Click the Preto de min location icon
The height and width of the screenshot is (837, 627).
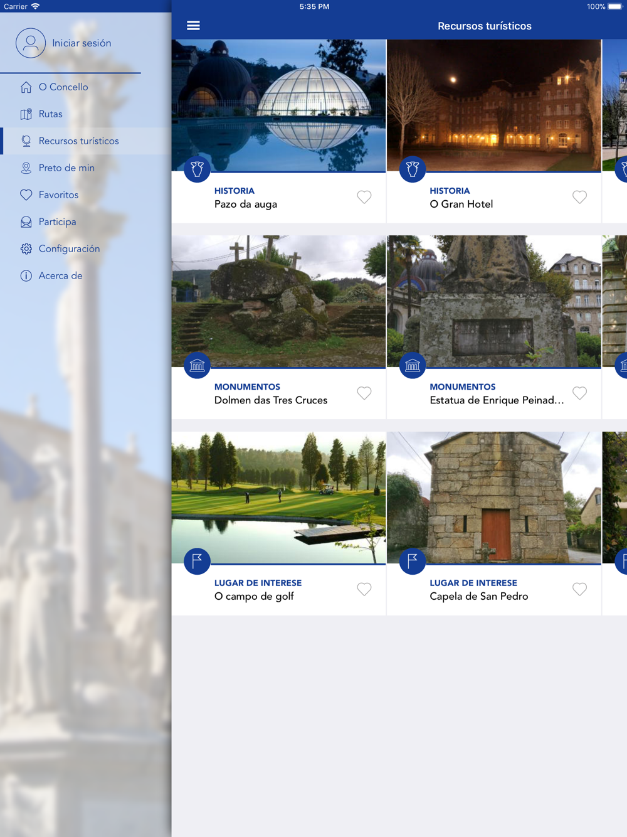pyautogui.click(x=26, y=168)
